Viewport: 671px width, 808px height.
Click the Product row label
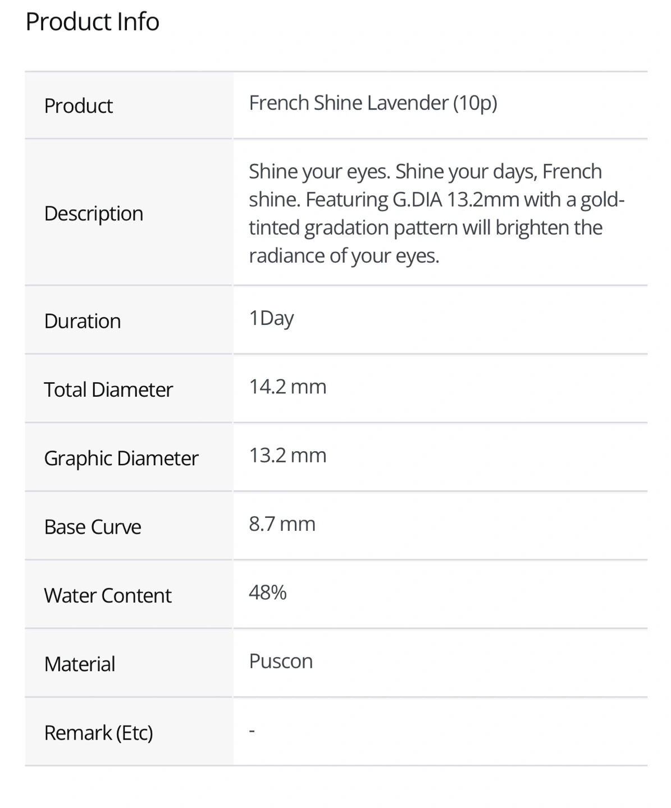click(x=79, y=106)
